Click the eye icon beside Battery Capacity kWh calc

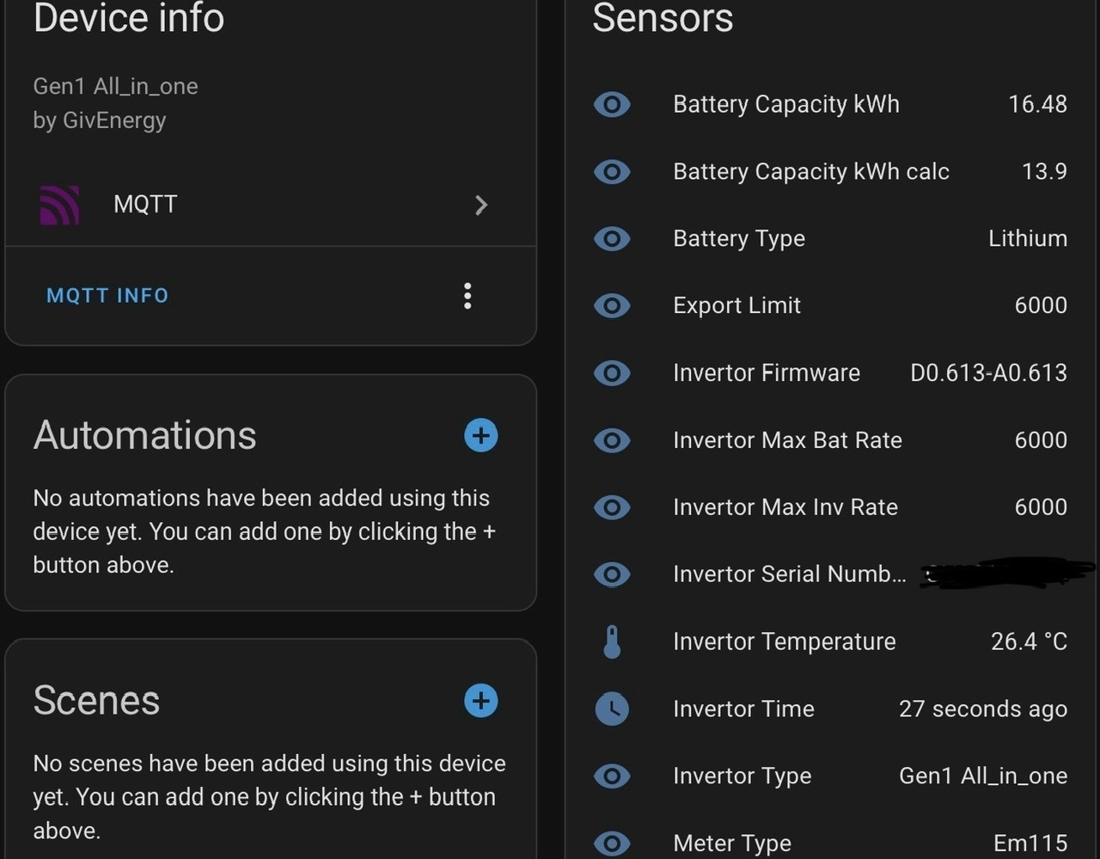612,172
